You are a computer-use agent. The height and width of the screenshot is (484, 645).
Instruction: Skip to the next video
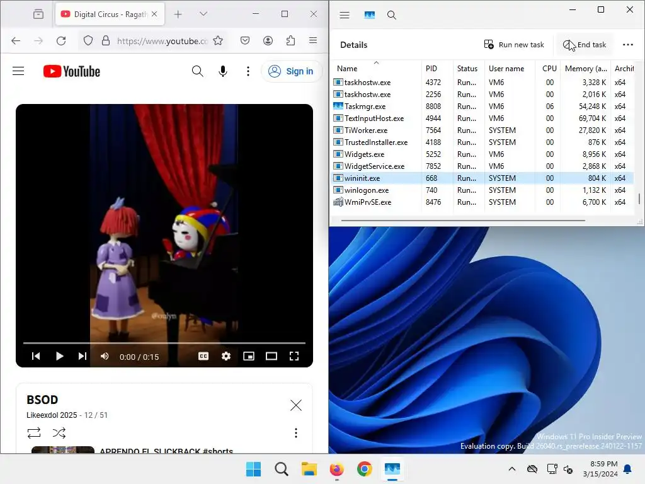[83, 356]
